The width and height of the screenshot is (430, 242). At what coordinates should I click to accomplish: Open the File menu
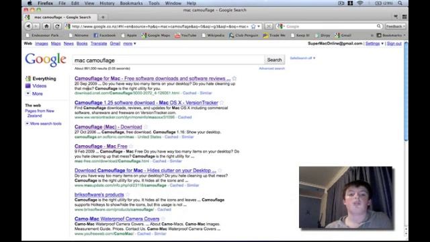62,3
